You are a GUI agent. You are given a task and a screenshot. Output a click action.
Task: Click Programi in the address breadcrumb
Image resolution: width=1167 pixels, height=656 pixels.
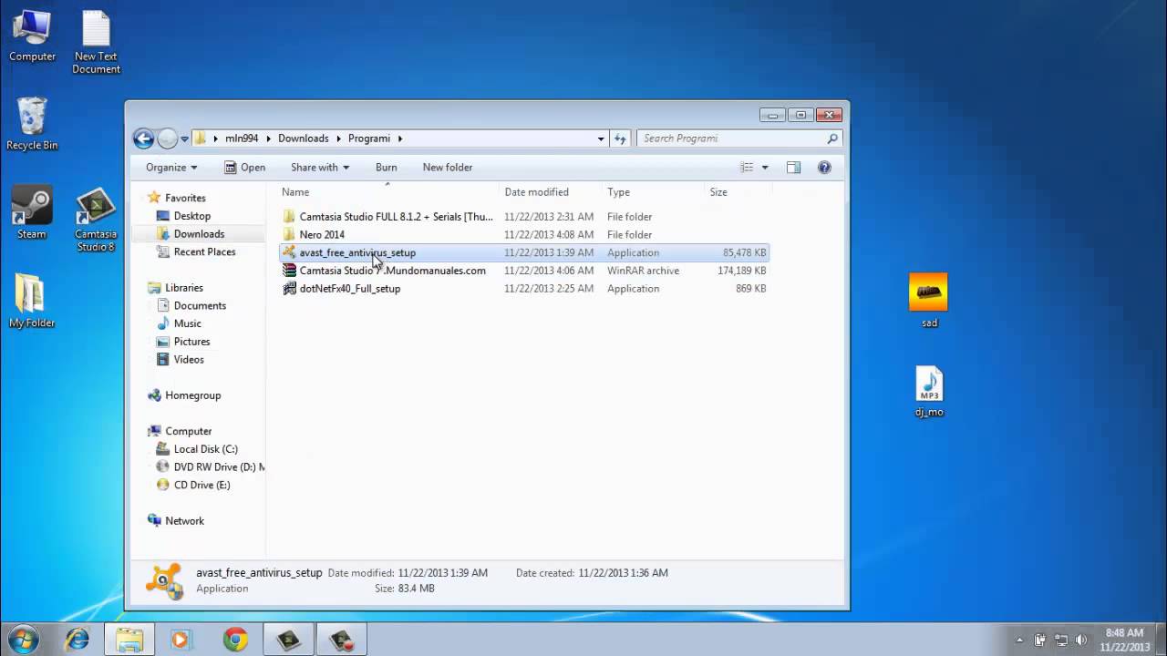(368, 138)
